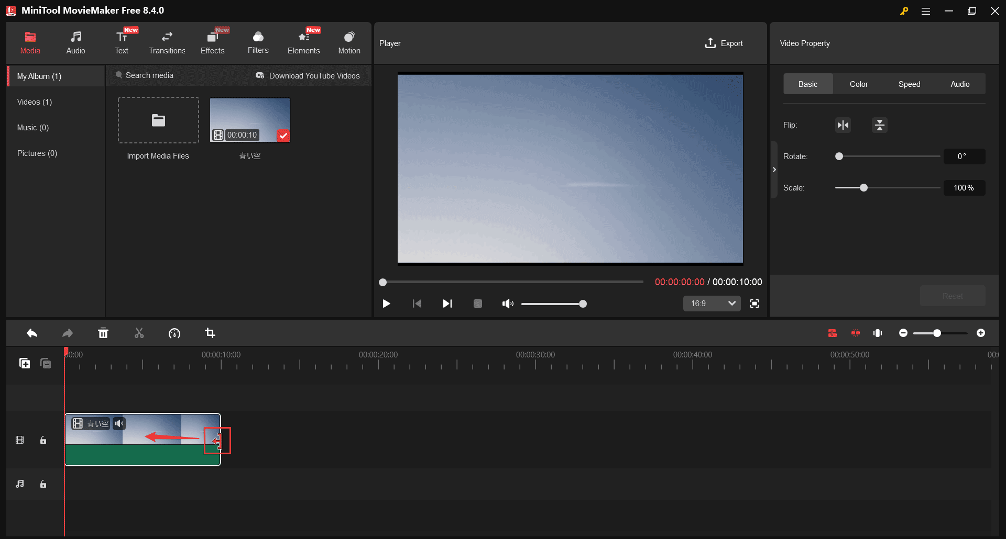The image size is (1006, 539).
Task: Mute the player volume
Action: coord(507,304)
